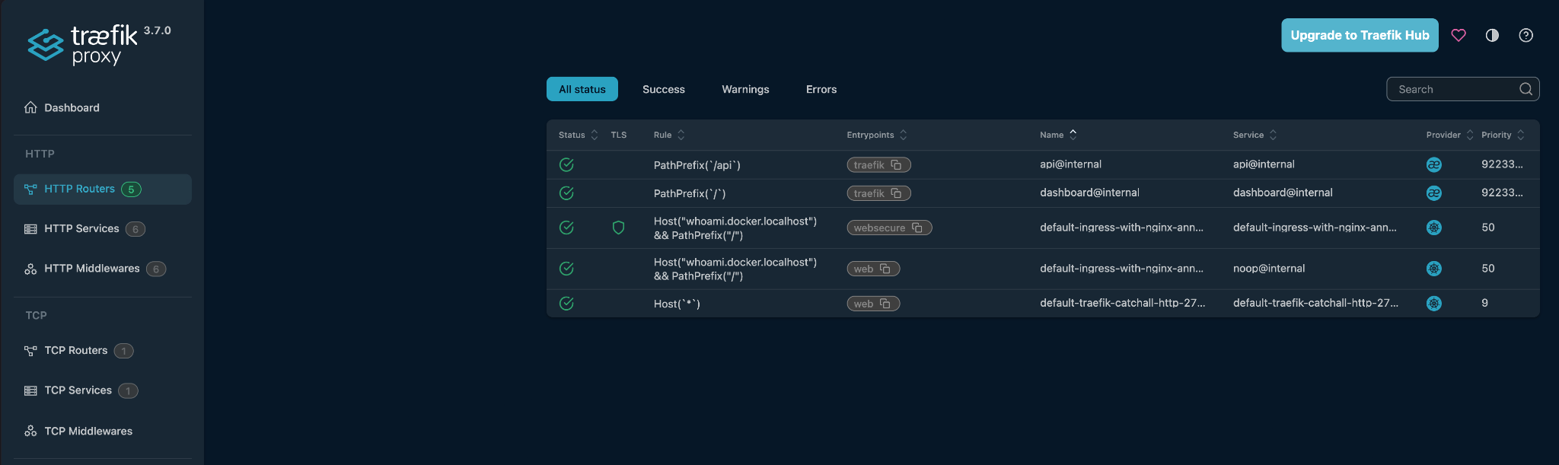The image size is (1559, 465).
Task: Copy traefik entrypoint in dashboard@internal row
Action: (896, 193)
